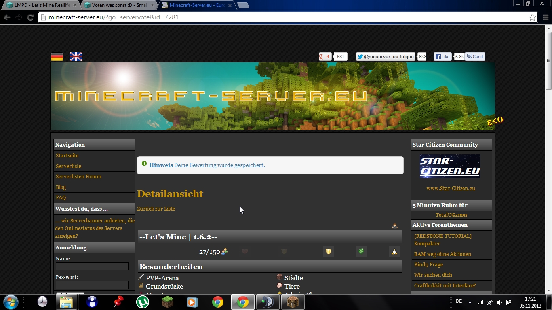This screenshot has width=552, height=310.
Task: Click the Passwort input field
Action: pos(92,285)
